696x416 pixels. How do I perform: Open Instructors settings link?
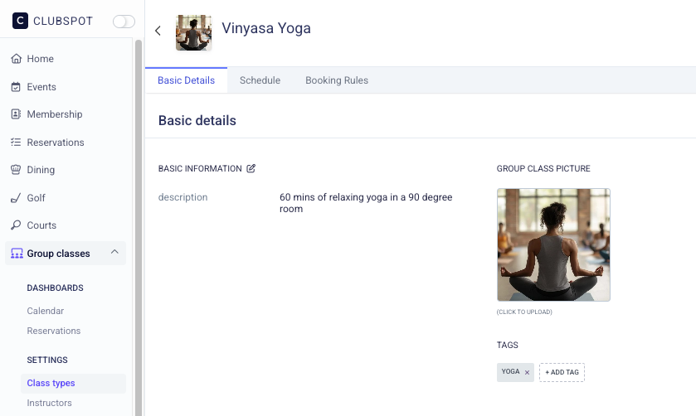[49, 403]
